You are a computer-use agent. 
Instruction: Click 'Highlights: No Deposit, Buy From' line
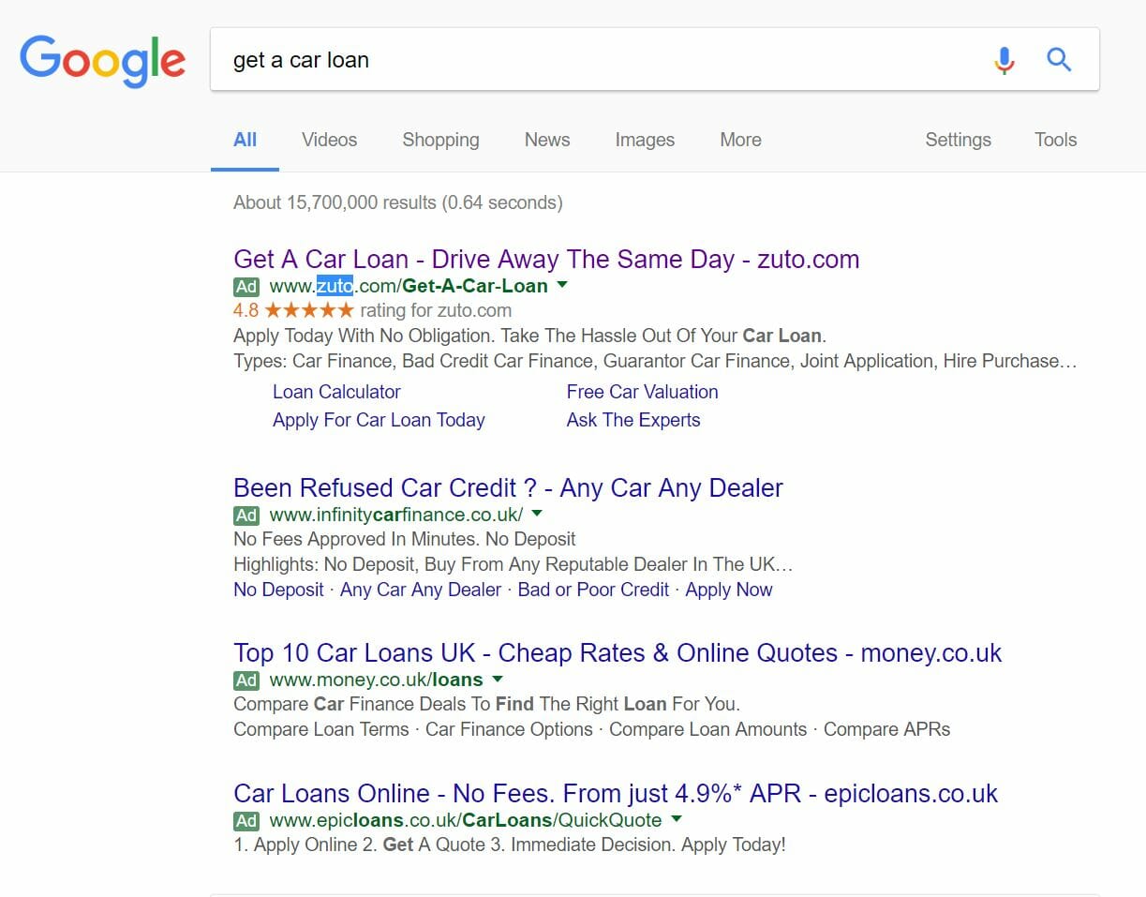click(x=513, y=564)
